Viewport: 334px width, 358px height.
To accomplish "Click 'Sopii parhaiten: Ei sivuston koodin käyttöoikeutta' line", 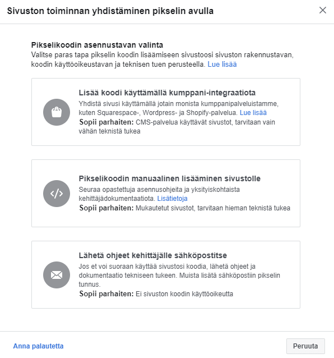I will (x=156, y=294).
